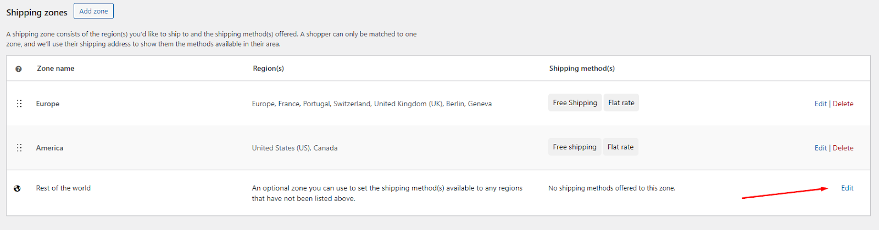Viewport: 879px width, 230px height.
Task: Edit the America shipping zone
Action: tap(820, 148)
